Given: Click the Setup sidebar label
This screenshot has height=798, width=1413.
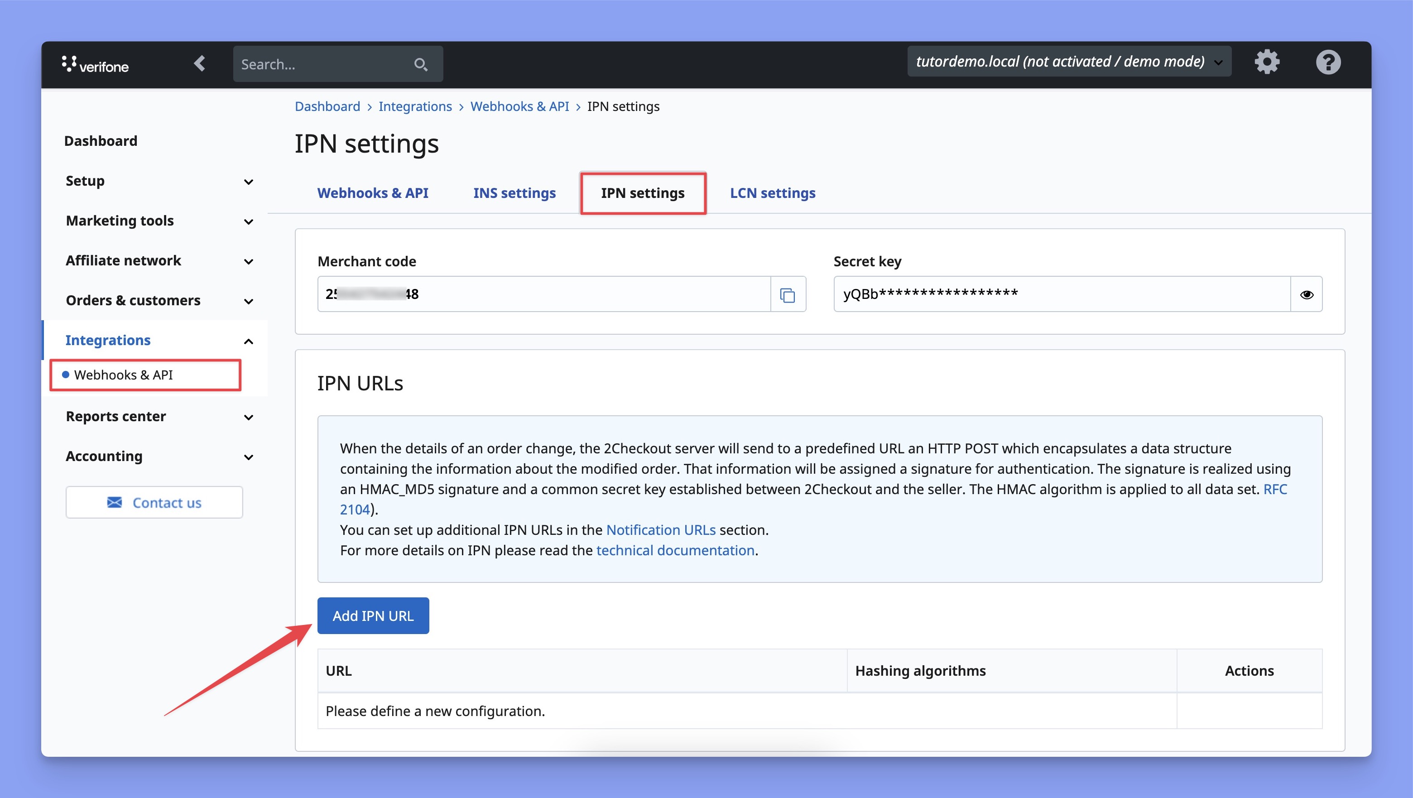Looking at the screenshot, I should [x=85, y=180].
